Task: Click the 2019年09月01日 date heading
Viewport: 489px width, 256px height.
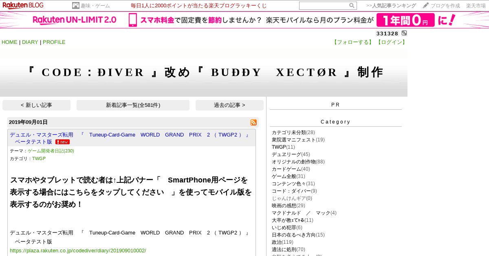Action: tap(28, 122)
